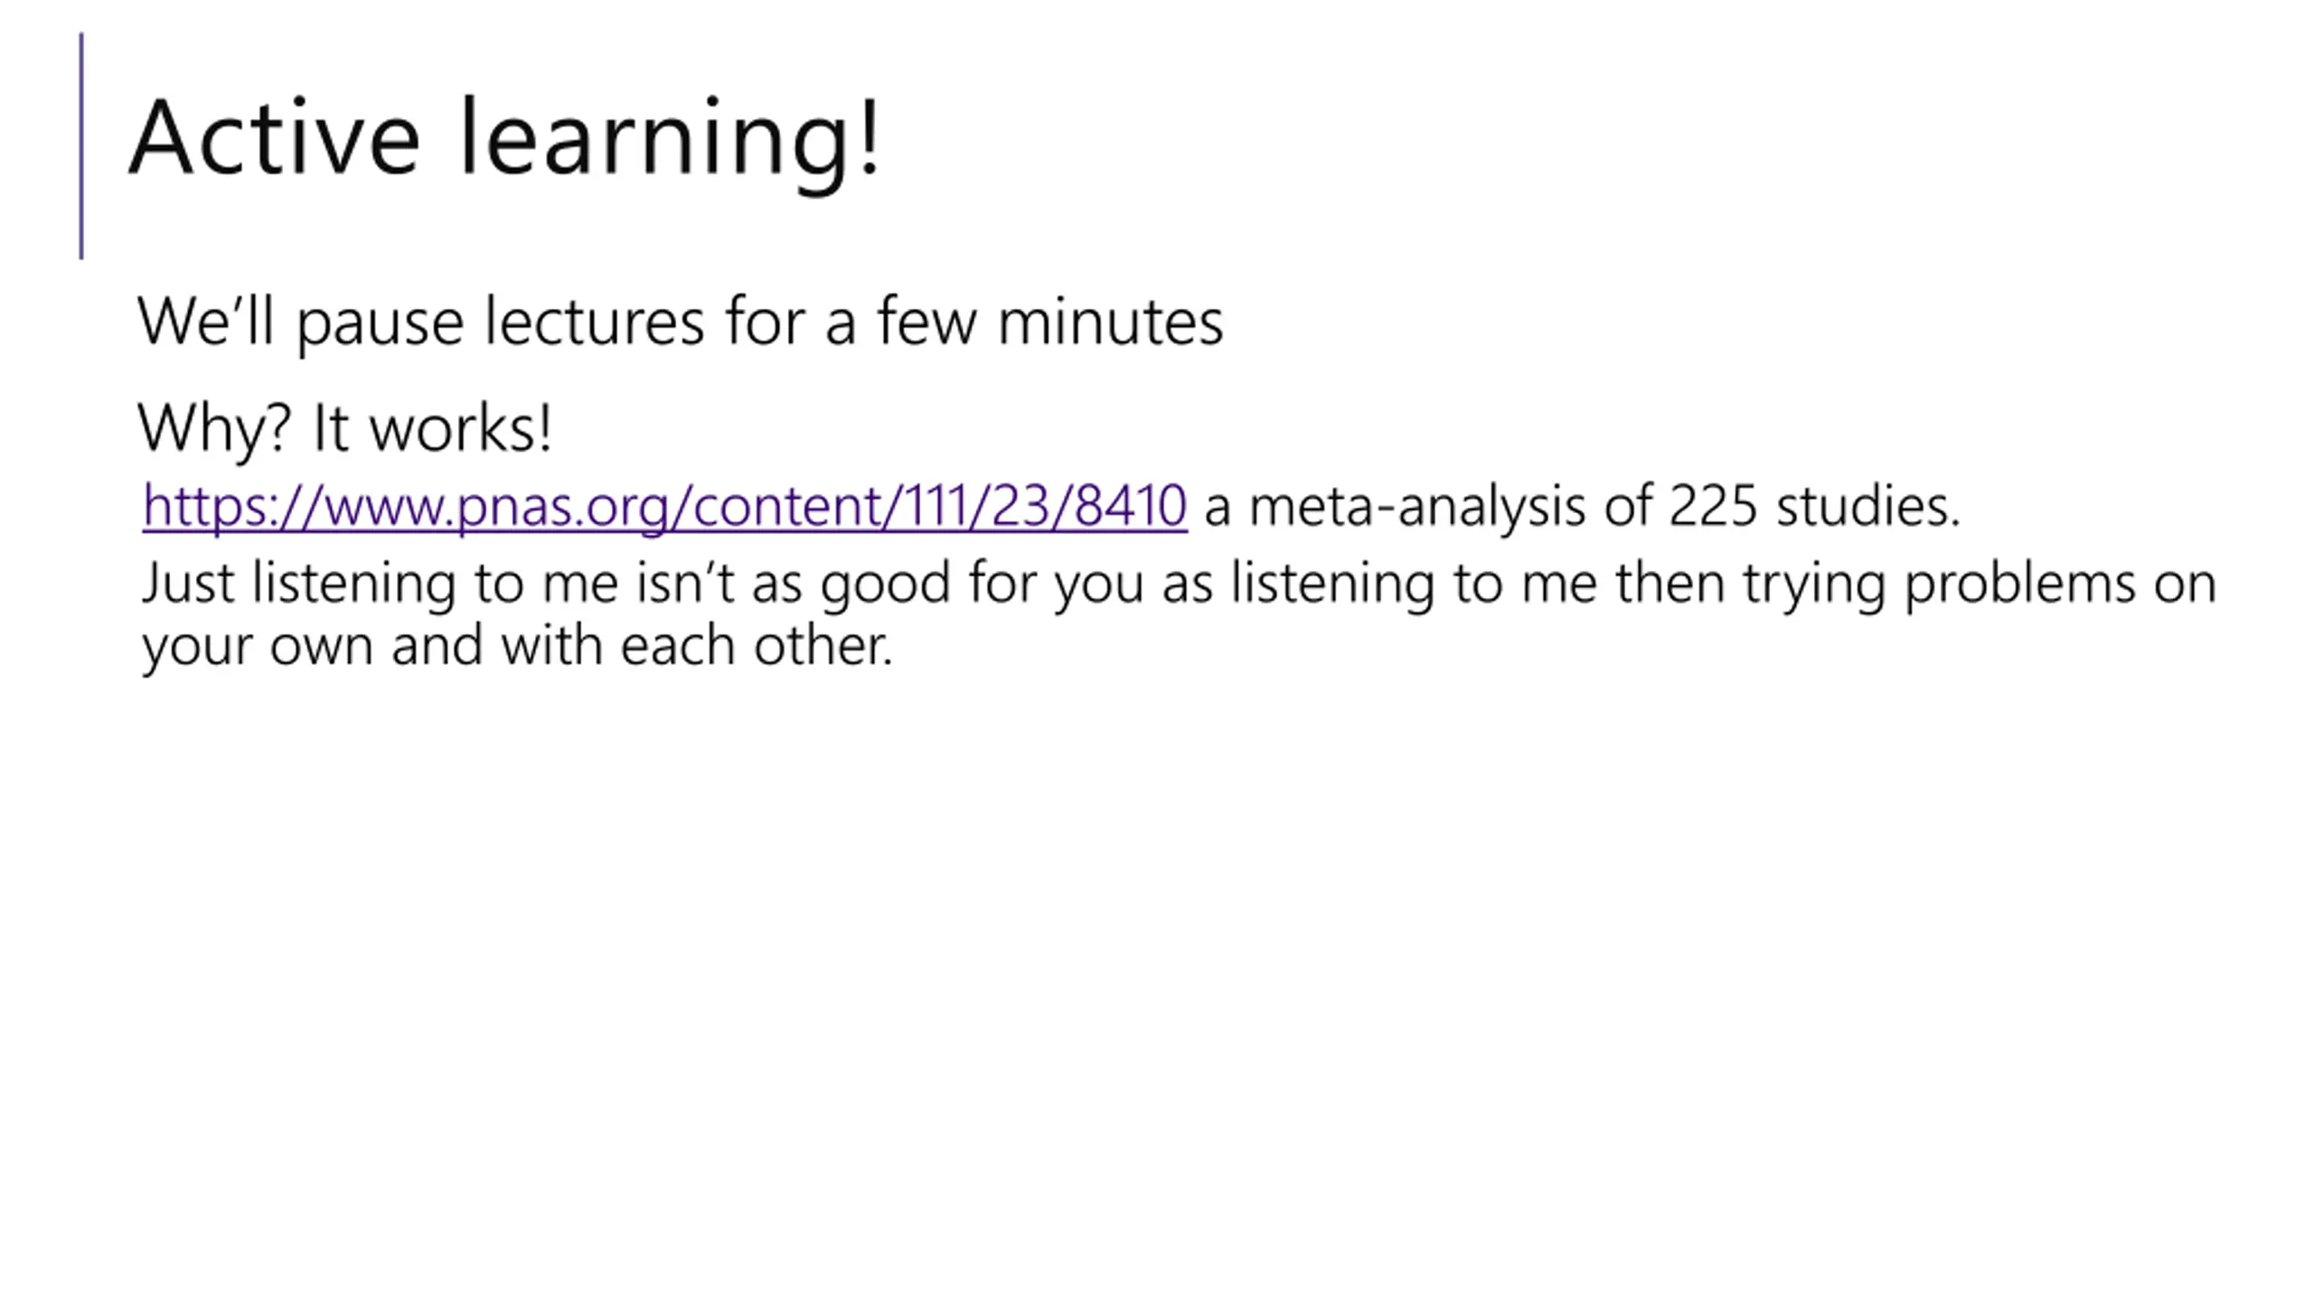The image size is (2314, 1301).
Task: Click the purple vertical accent bar beside title
Action: pos(81,146)
